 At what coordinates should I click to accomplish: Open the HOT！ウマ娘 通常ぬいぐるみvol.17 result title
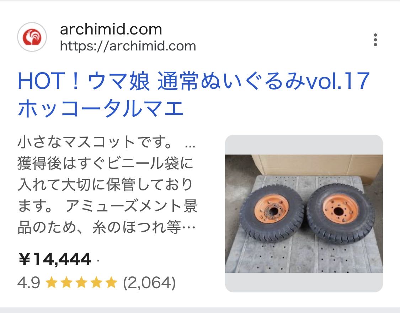click(194, 81)
